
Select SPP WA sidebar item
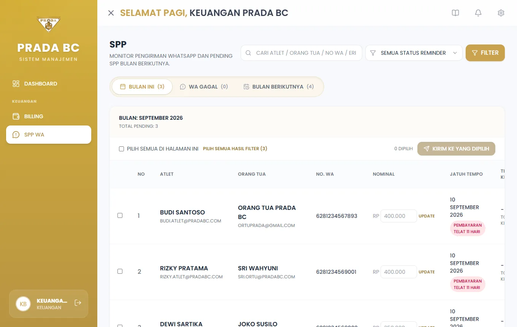49,135
